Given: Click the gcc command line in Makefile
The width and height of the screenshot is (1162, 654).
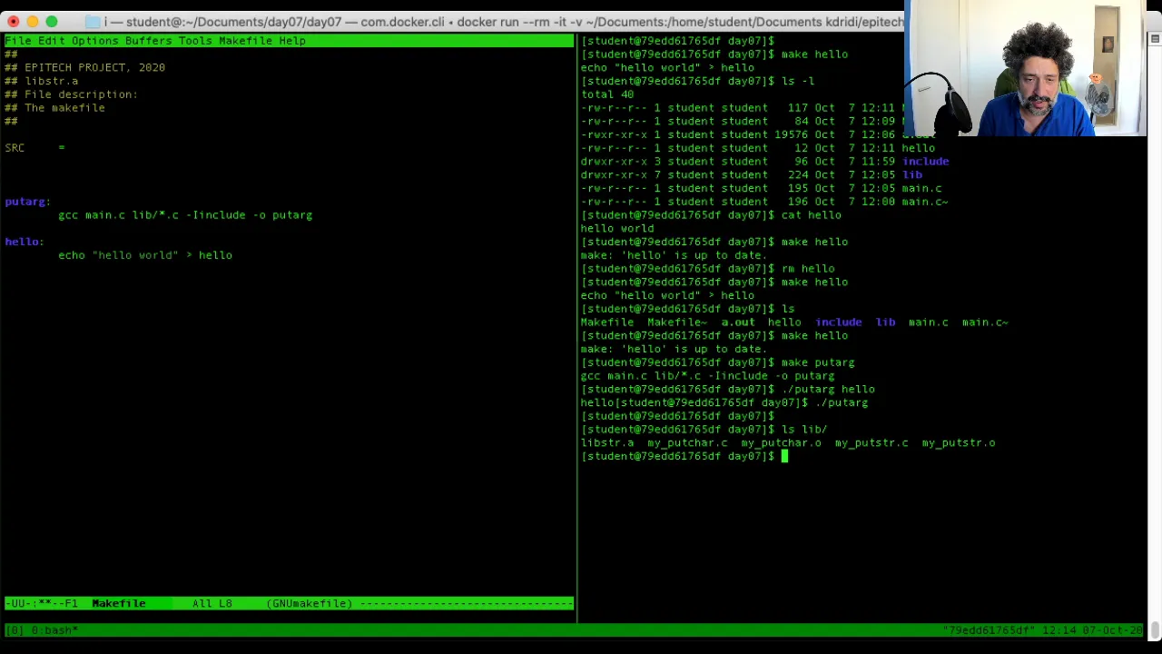Looking at the screenshot, I should point(185,215).
